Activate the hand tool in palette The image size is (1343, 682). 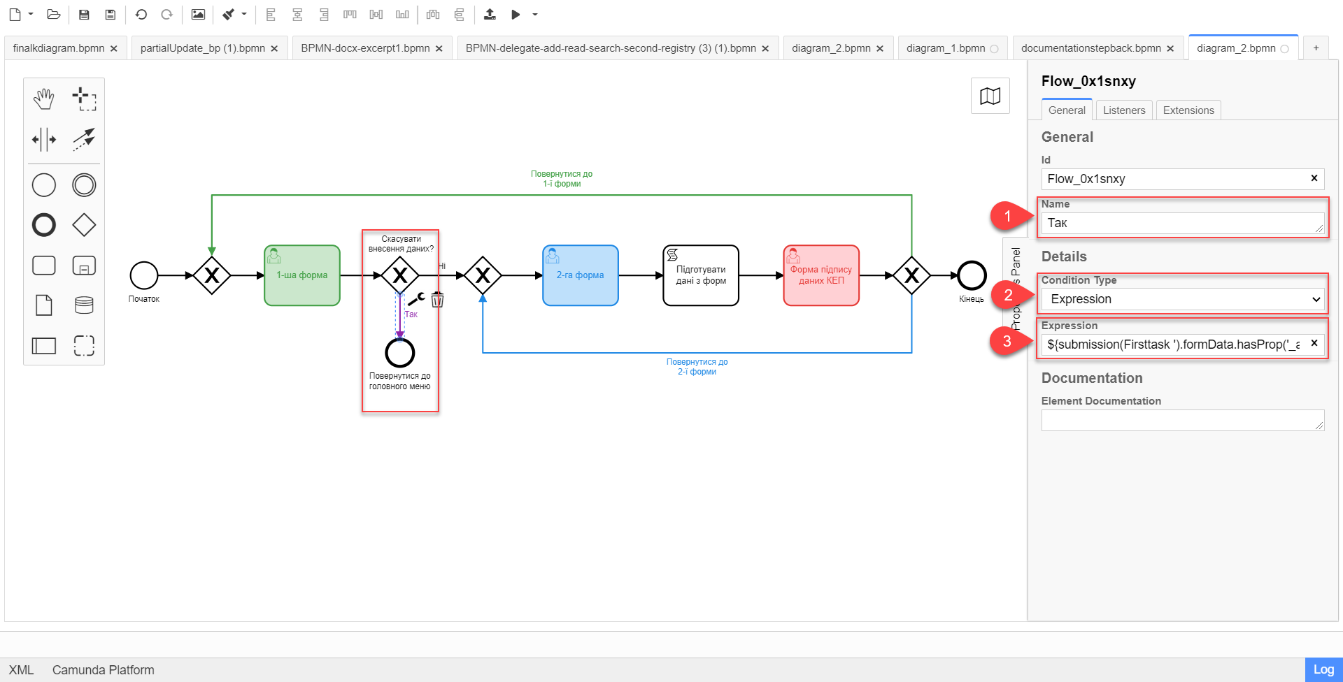pyautogui.click(x=43, y=99)
